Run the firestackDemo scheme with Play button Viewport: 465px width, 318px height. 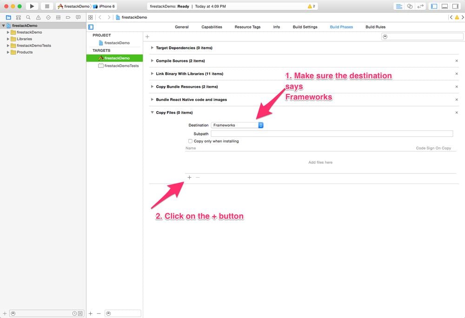pyautogui.click(x=32, y=6)
